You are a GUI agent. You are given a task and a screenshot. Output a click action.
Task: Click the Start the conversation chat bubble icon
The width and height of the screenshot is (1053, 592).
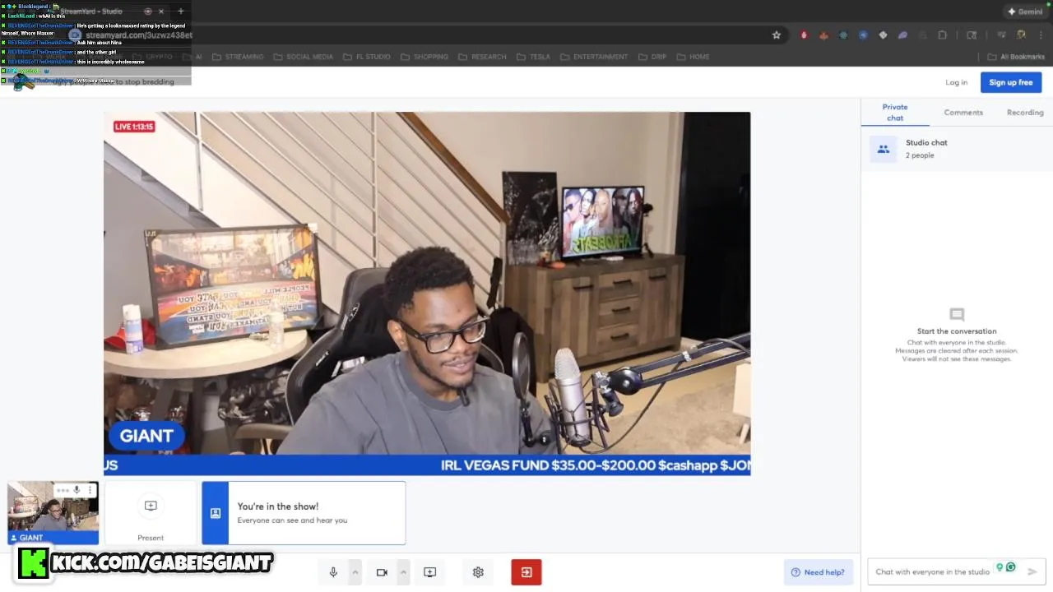957,315
